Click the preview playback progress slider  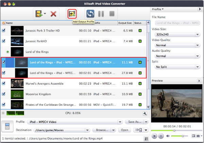point(177,130)
